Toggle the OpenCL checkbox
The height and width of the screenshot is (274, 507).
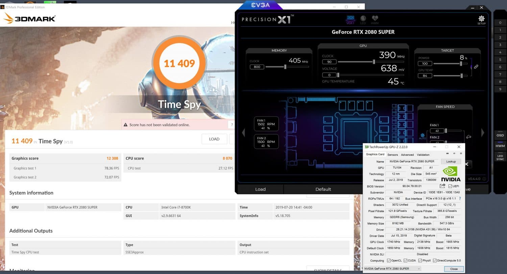389,260
